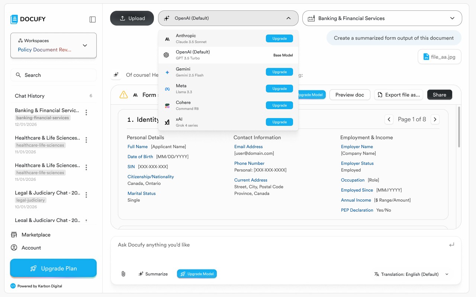
Task: Click Upgrade button for xAI
Action: 279,122
